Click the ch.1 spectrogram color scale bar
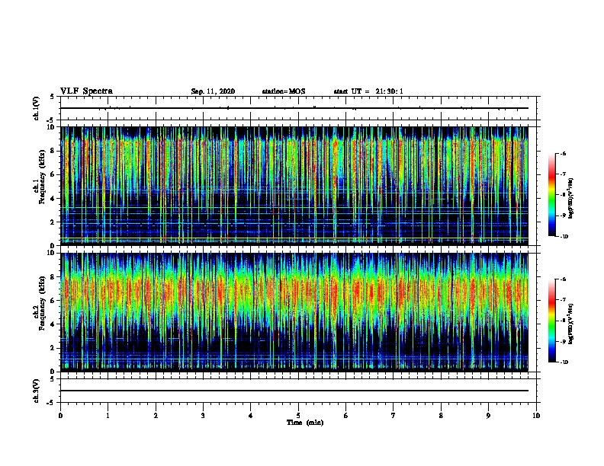The width and height of the screenshot is (604, 466). pos(551,195)
